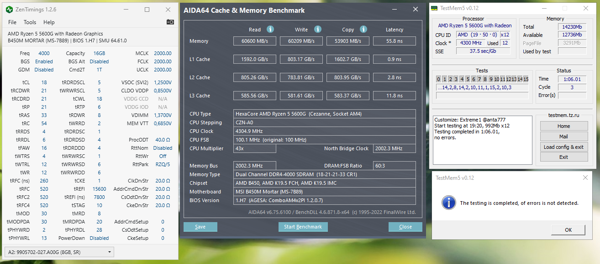Click the Memory Latency value 55.8 ns
600x264 pixels.
(x=395, y=41)
